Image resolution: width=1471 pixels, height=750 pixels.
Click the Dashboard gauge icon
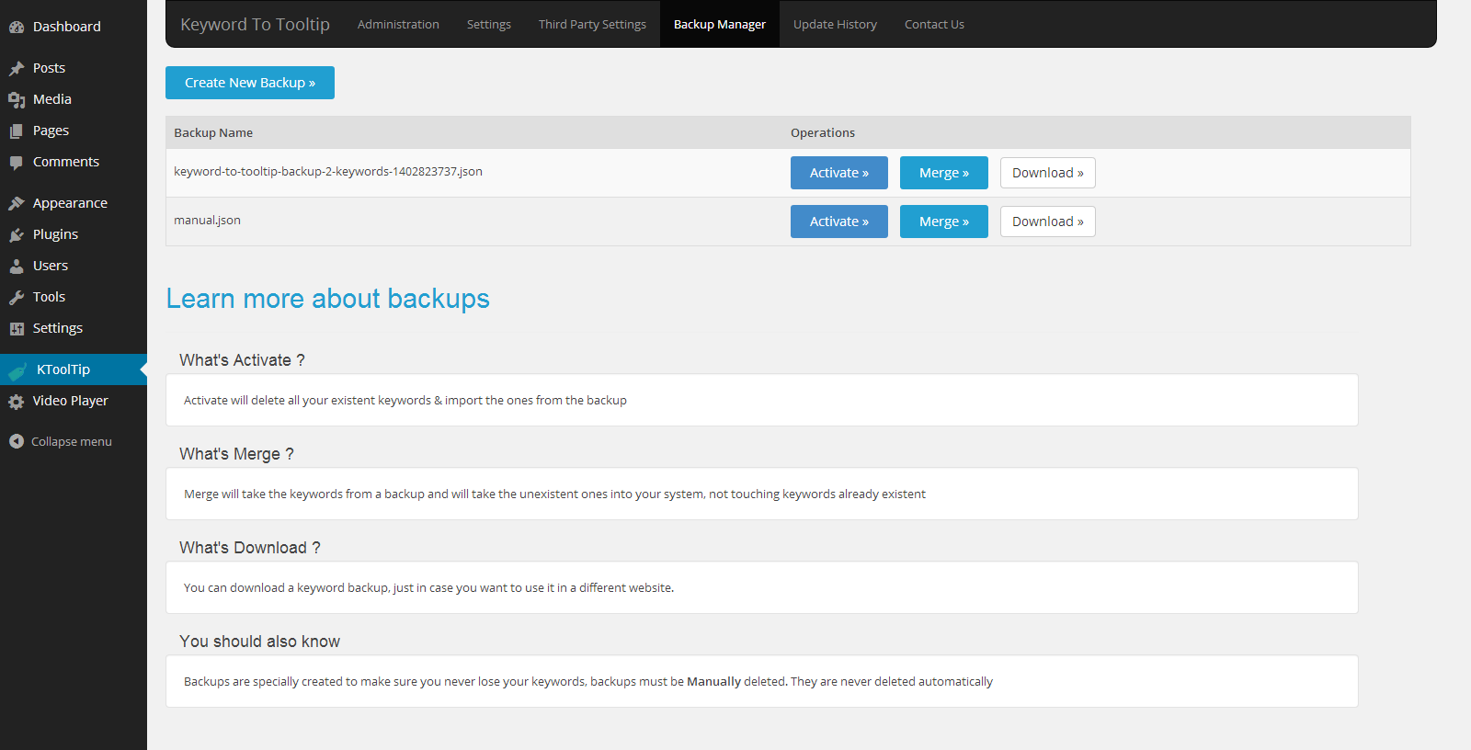pos(17,28)
